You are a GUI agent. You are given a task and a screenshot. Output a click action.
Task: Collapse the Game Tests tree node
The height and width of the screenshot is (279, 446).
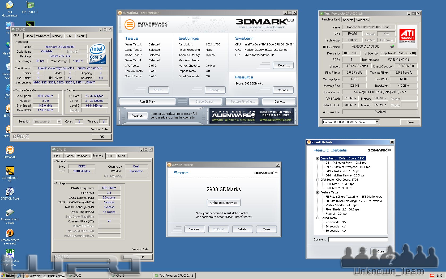tap(318, 158)
